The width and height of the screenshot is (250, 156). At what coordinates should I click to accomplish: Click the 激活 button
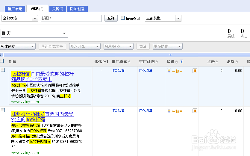[x=143, y=46]
